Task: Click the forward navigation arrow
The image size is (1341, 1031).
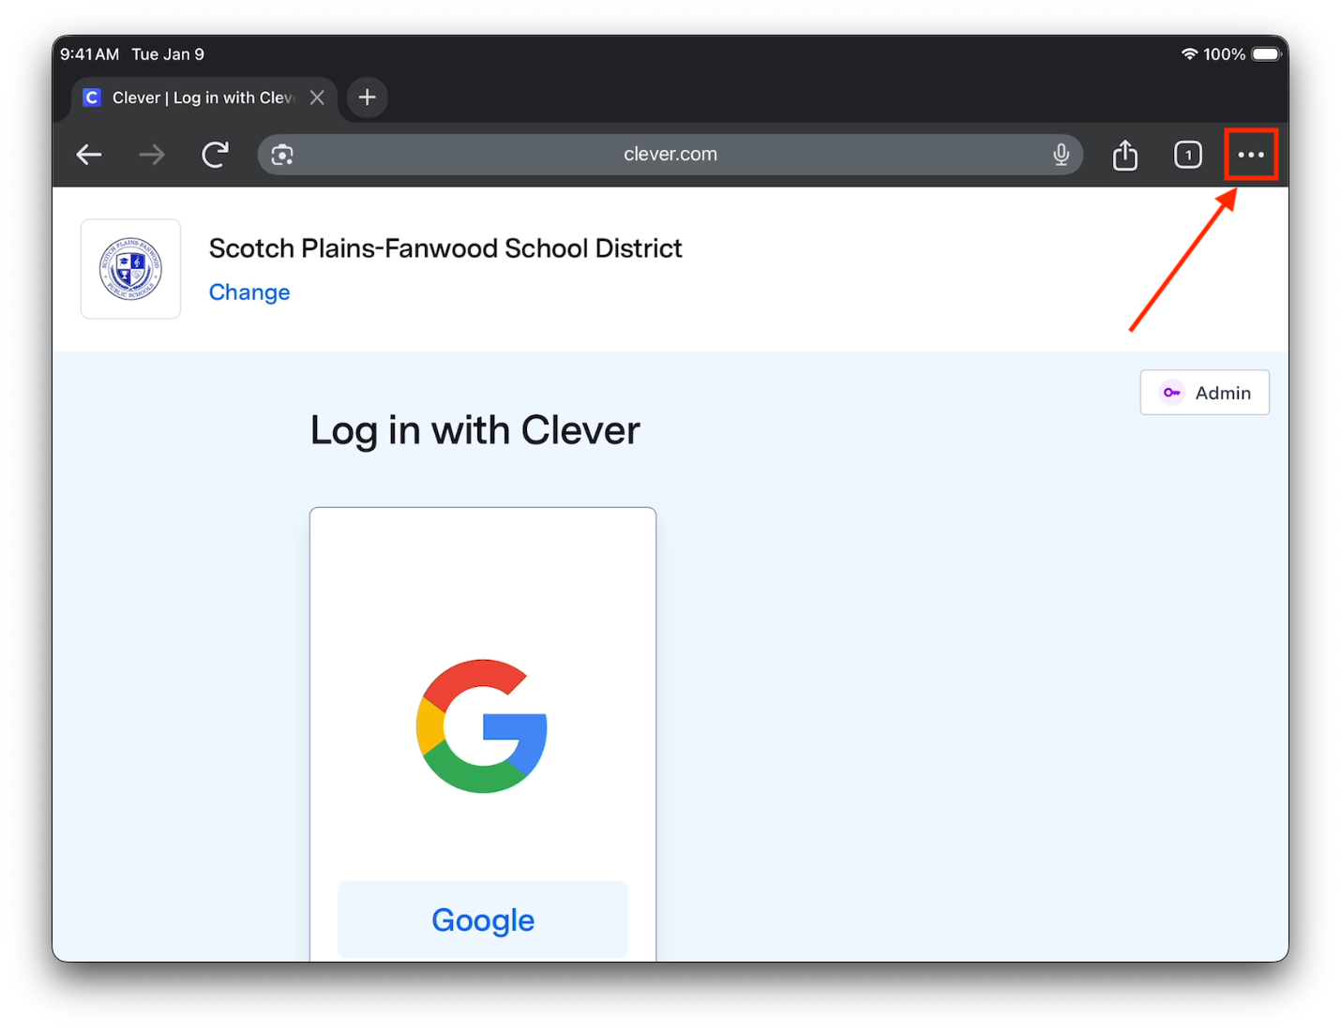Action: (152, 155)
